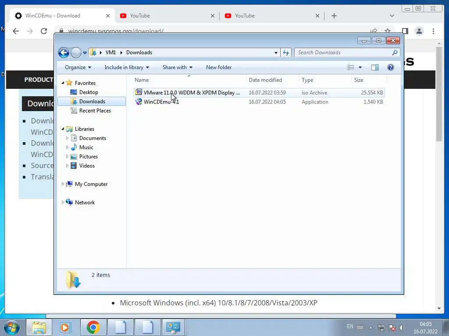Open Chrome three-dot menu

(x=433, y=31)
